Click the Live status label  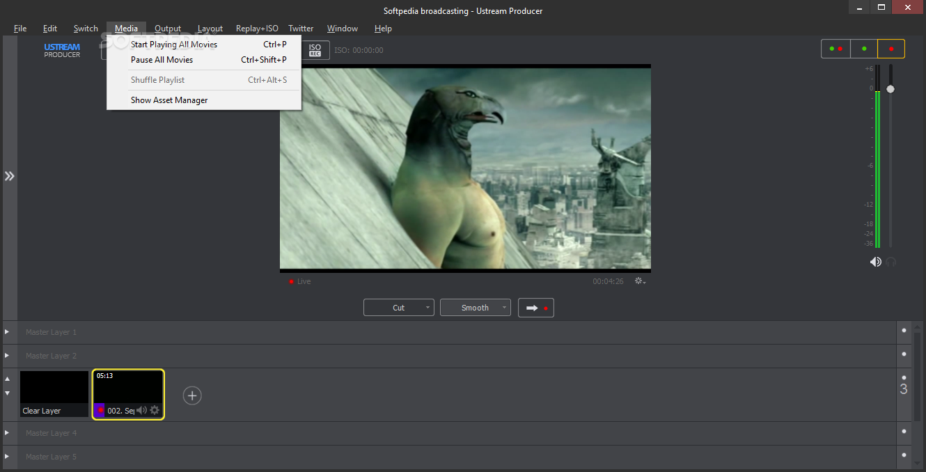click(x=304, y=281)
